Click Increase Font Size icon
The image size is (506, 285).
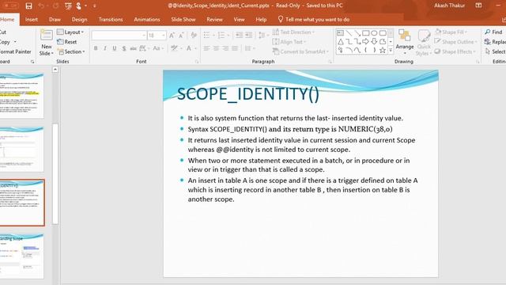click(x=172, y=35)
